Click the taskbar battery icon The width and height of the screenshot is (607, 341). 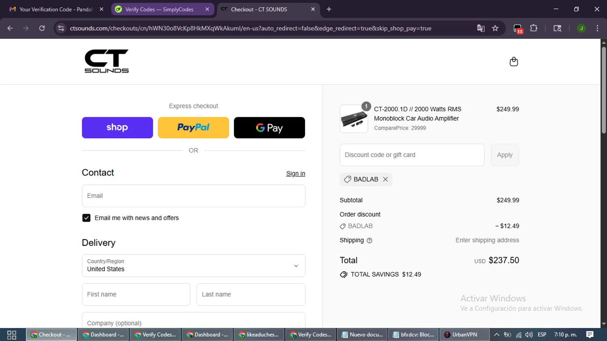coord(507,335)
